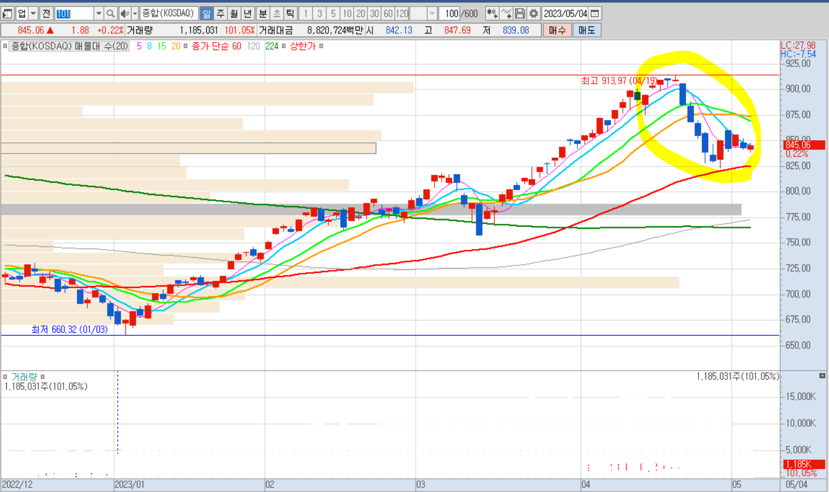Click the 종합(KOSDAQ) name field

coord(169,13)
